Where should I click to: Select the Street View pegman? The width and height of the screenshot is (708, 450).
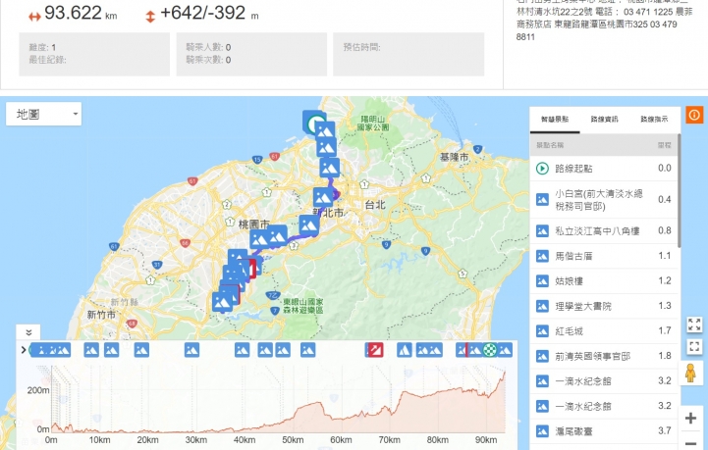(690, 373)
